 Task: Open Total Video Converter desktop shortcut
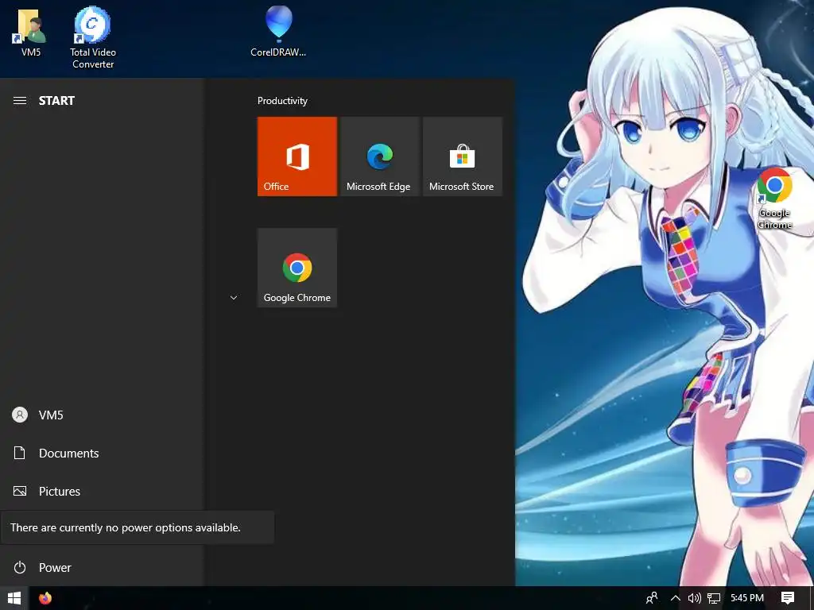tap(93, 37)
